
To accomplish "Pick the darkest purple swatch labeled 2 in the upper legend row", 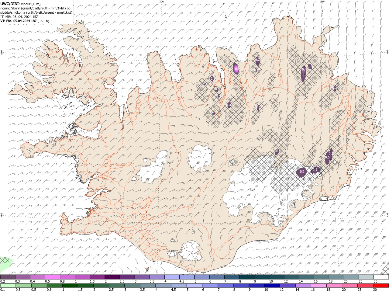I will click(112, 277).
